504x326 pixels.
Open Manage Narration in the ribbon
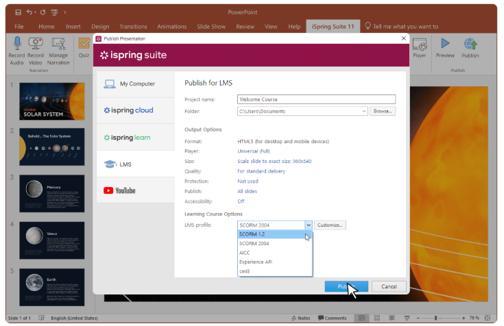(58, 45)
